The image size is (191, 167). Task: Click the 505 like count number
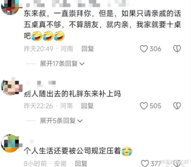[x=155, y=106]
